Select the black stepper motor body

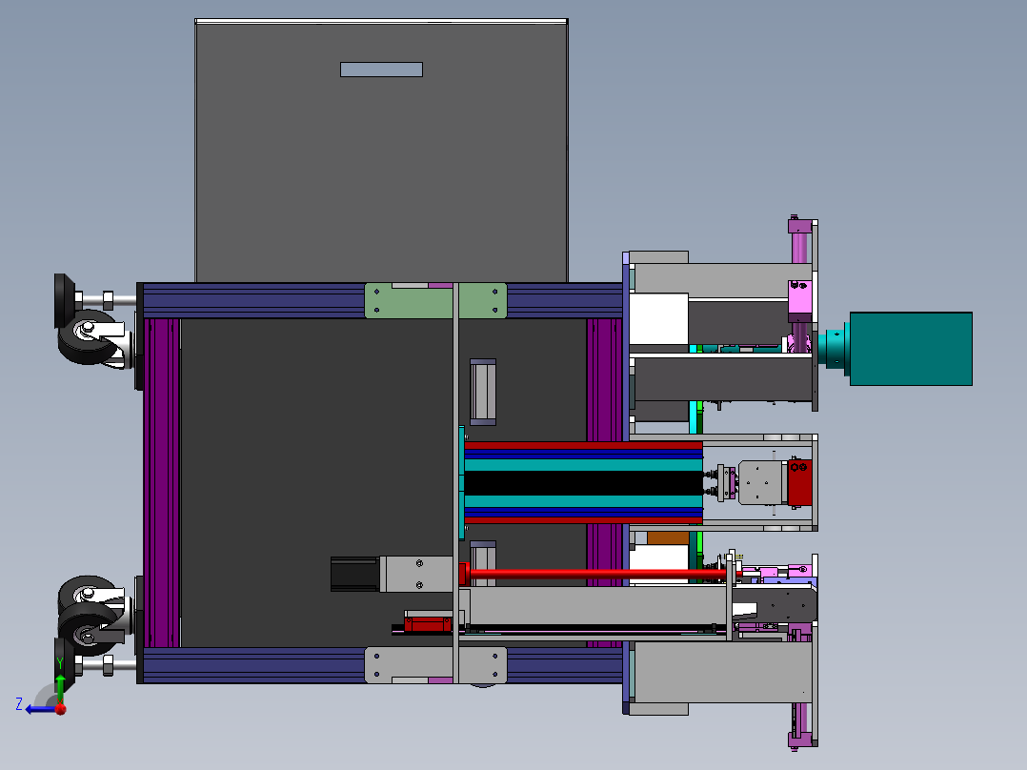pyautogui.click(x=354, y=574)
